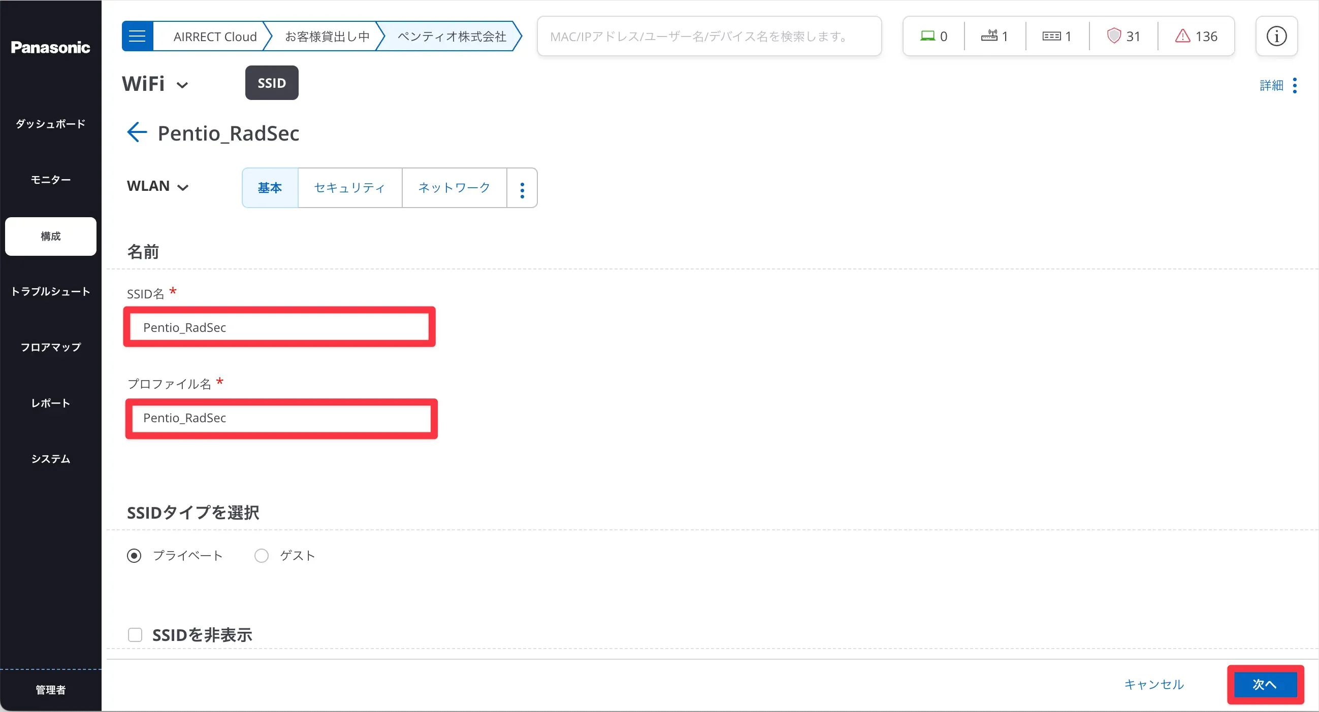Expand the WLAN dropdown
This screenshot has width=1319, height=712.
(x=158, y=187)
